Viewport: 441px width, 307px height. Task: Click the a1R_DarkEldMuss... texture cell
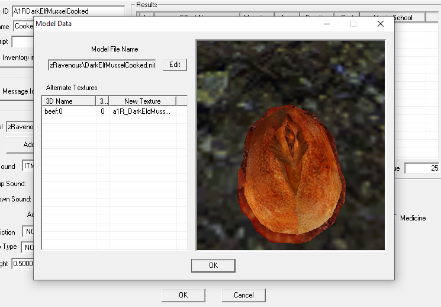pos(141,111)
